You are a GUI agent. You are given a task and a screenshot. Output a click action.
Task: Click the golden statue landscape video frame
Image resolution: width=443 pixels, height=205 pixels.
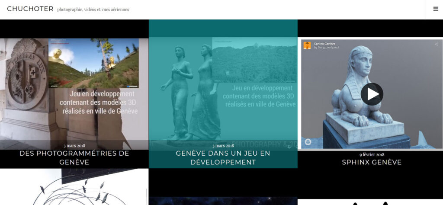click(93, 63)
